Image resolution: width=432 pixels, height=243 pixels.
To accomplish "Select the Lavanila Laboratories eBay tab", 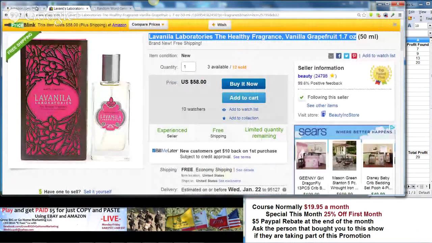I will coord(69,8).
